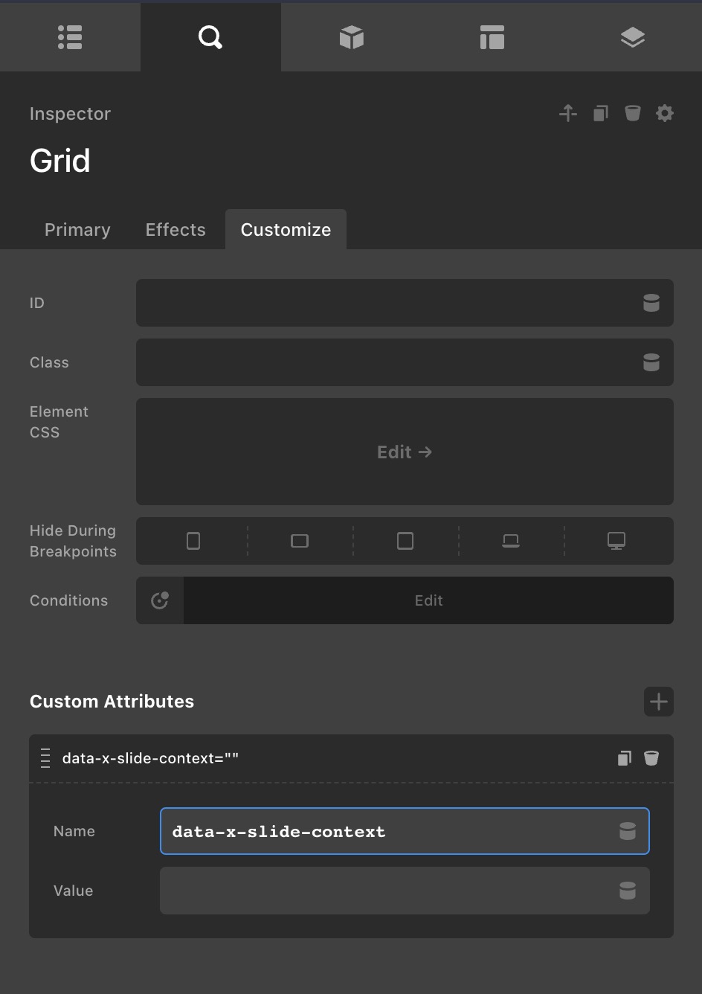Toggle hide on laptop breakpoint

(510, 541)
